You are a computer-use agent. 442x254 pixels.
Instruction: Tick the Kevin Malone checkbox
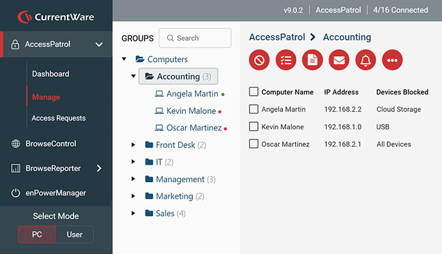coord(253,127)
